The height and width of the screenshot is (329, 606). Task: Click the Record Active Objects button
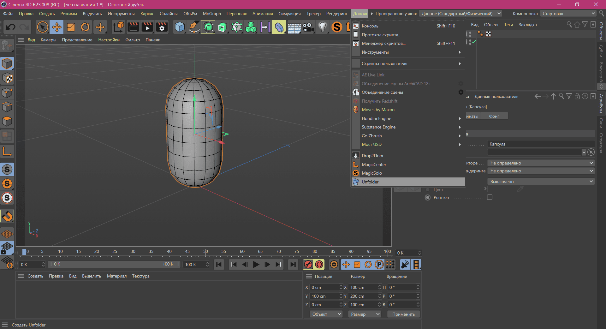click(308, 265)
